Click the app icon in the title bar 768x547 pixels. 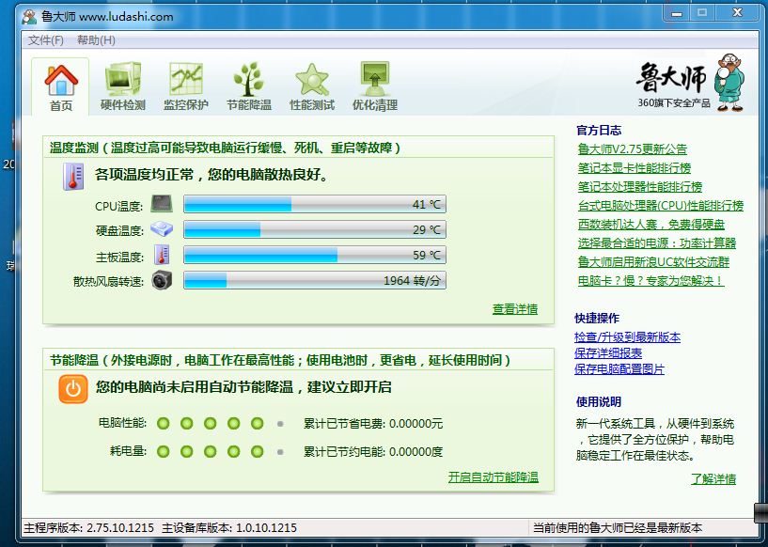[29, 17]
